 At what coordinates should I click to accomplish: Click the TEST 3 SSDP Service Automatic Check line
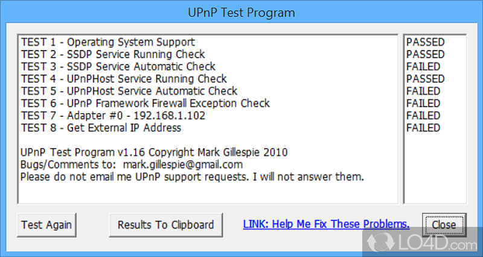[118, 66]
